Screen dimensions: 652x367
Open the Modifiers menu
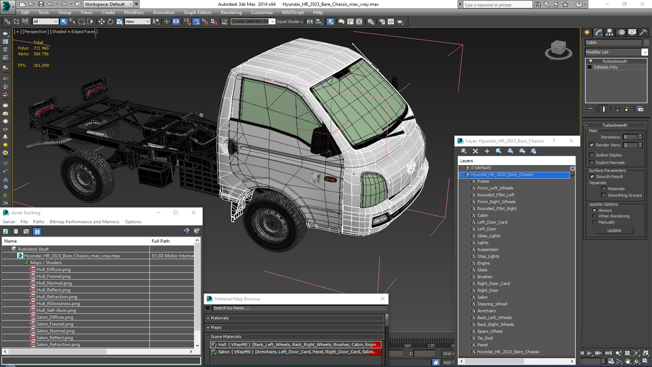coord(133,13)
